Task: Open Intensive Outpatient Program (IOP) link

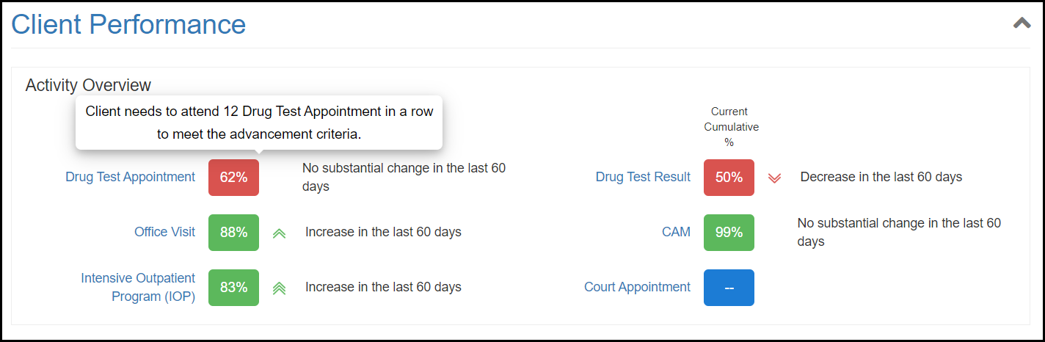Action: [x=138, y=287]
